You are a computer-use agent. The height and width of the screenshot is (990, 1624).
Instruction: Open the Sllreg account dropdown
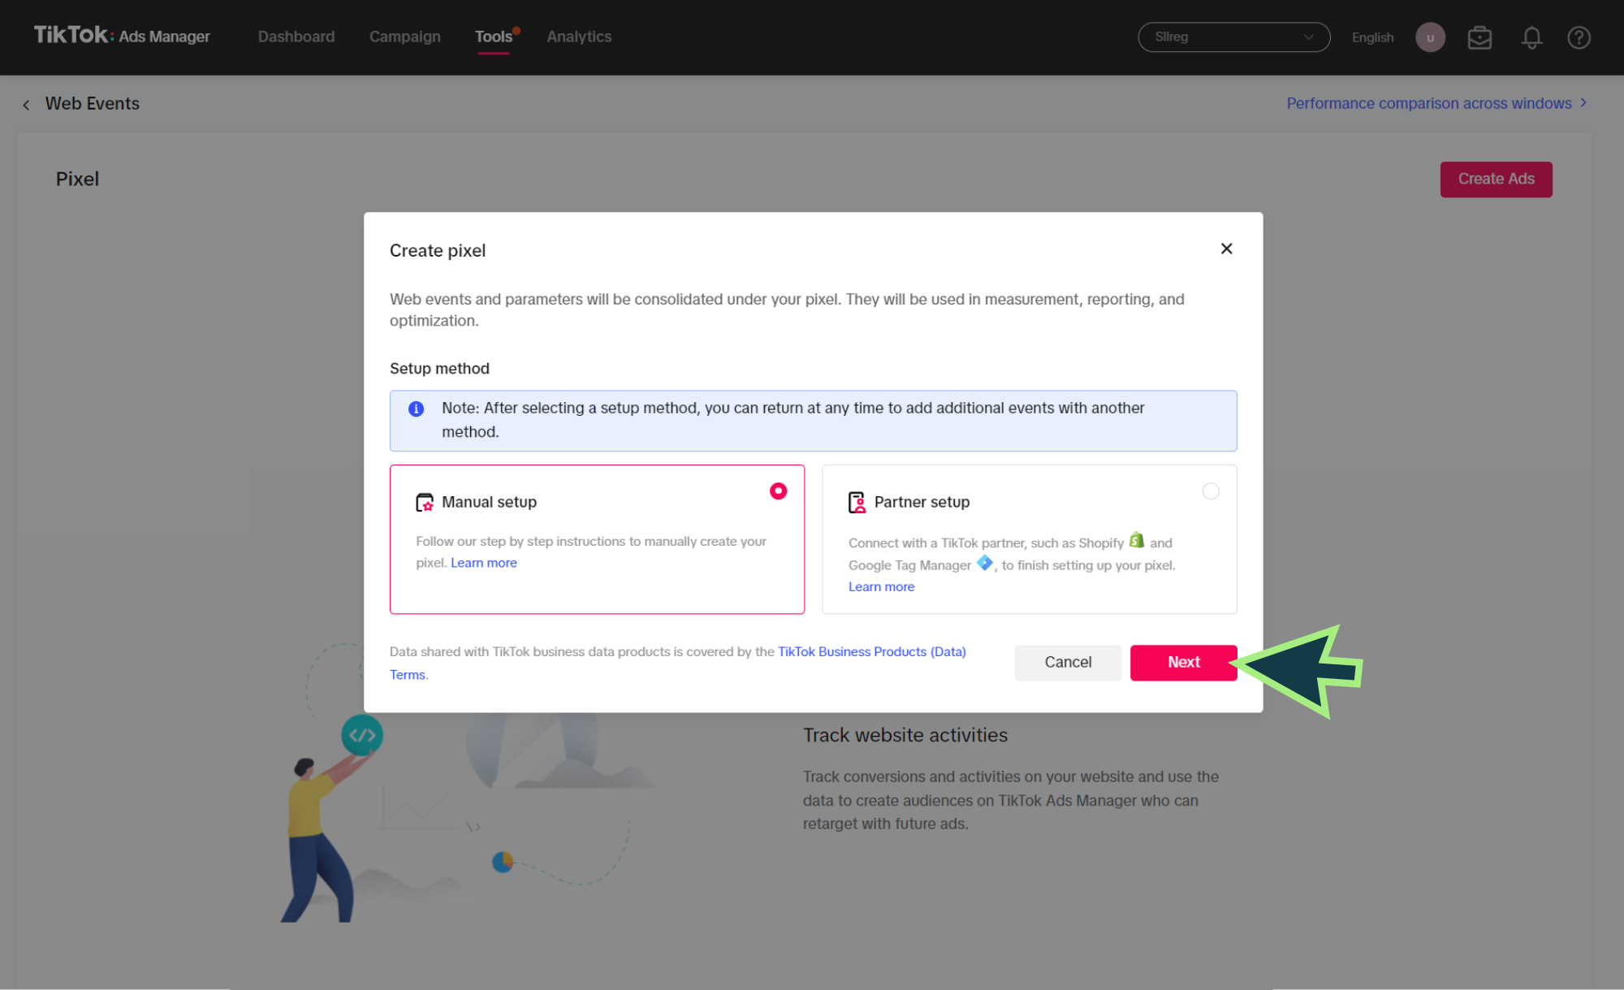1233,37
